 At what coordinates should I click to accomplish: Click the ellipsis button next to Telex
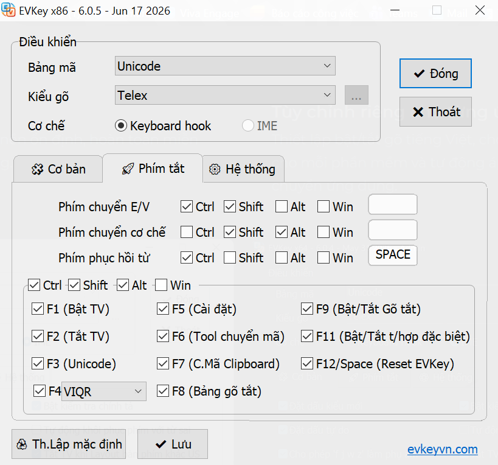tap(356, 95)
